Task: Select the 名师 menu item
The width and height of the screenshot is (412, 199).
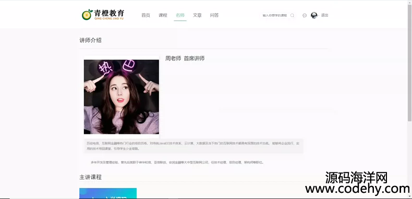Action: click(180, 15)
